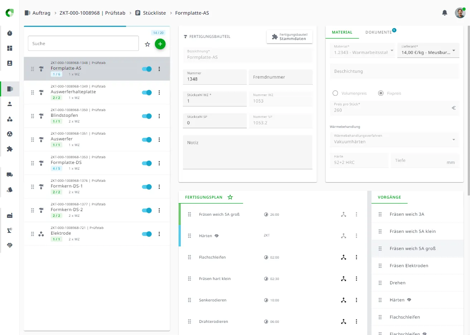
Task: Open the stopwatch icon in left sidebar
Action: 10,33
